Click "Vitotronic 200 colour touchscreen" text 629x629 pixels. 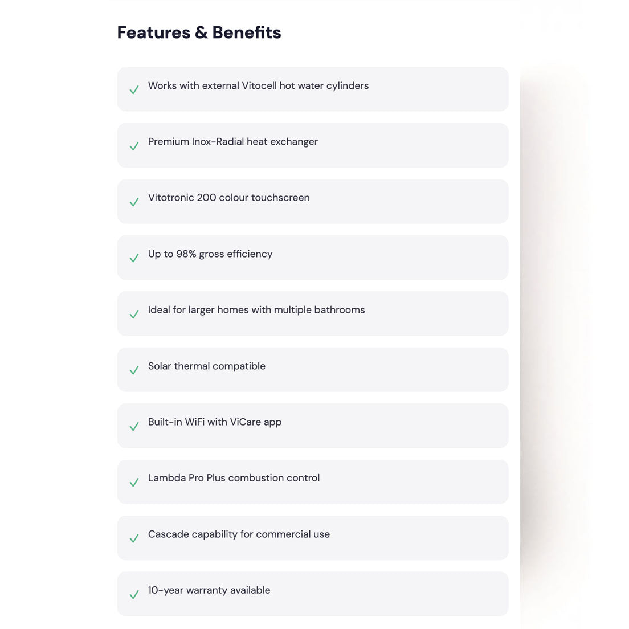[x=228, y=198]
